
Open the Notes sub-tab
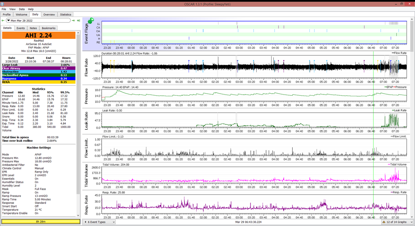click(x=33, y=28)
